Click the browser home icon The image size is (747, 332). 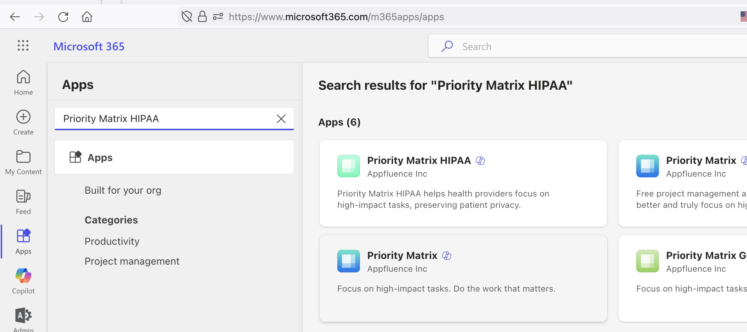coord(87,17)
